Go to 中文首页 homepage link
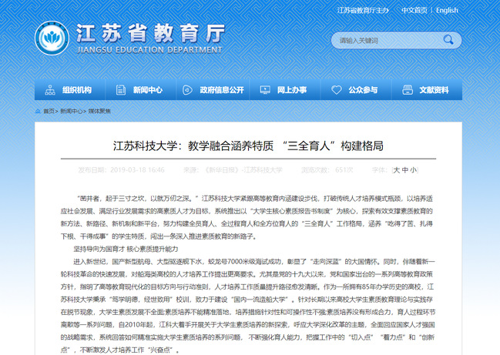 click(414, 10)
